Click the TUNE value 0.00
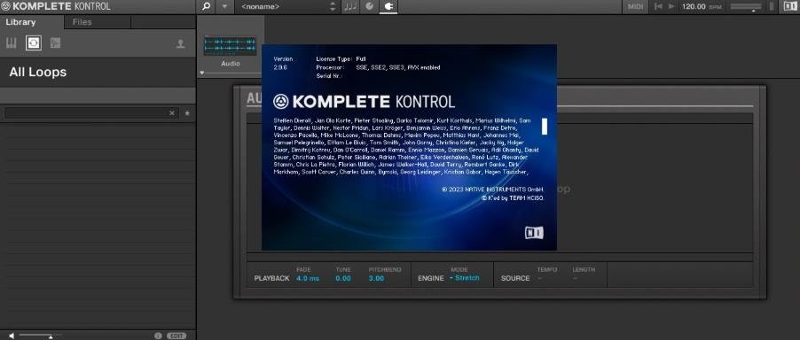Viewport: 800px width, 340px height. 343,278
